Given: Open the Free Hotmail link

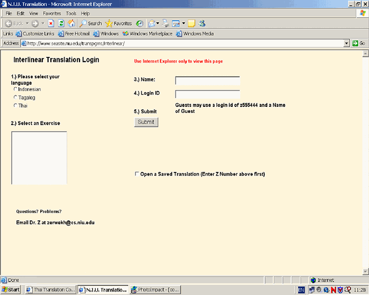Looking at the screenshot, I should (x=74, y=34).
